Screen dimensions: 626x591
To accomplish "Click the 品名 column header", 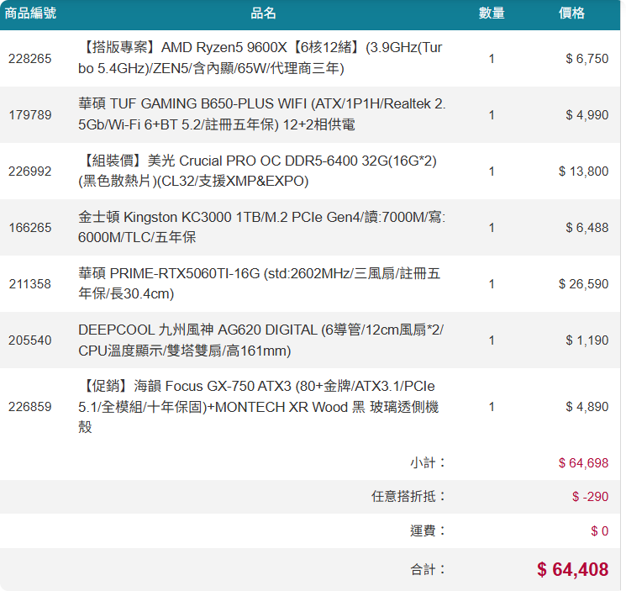I will [x=263, y=13].
